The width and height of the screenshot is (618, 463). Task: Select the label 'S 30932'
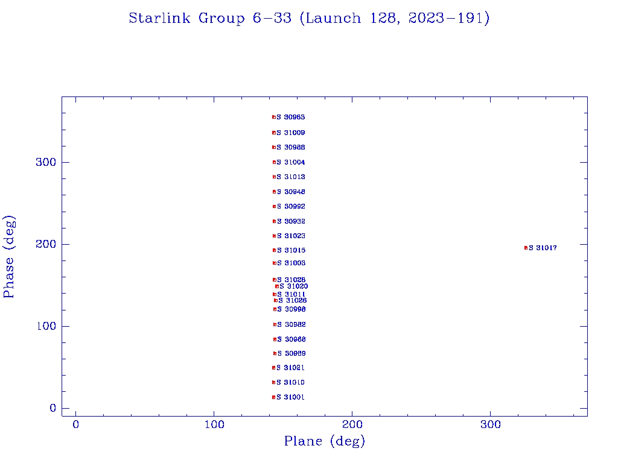(291, 222)
